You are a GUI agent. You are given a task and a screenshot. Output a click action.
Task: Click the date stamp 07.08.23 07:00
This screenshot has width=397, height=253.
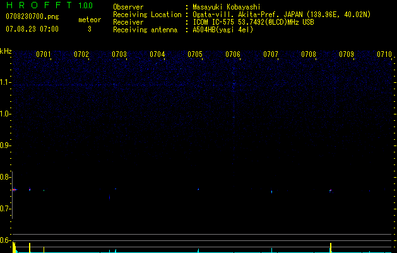(32, 29)
